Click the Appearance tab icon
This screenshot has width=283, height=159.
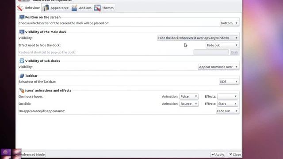[46, 8]
